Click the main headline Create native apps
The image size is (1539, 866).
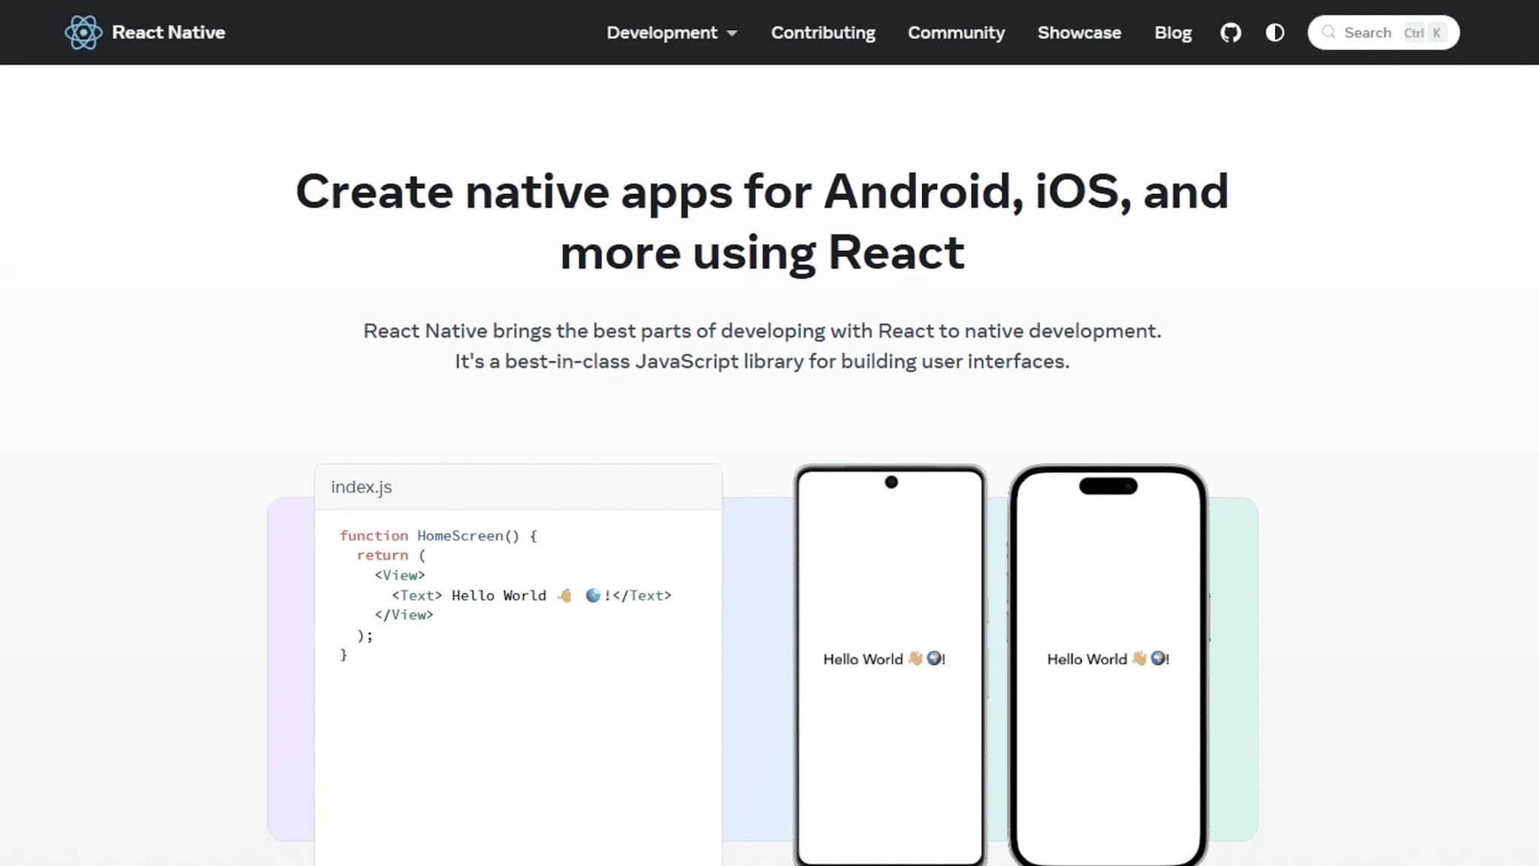coord(762,222)
